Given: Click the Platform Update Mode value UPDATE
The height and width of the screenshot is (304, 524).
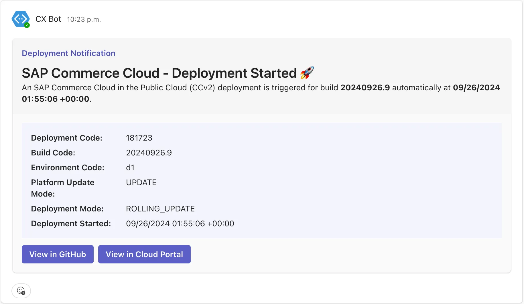Looking at the screenshot, I should pyautogui.click(x=141, y=182).
